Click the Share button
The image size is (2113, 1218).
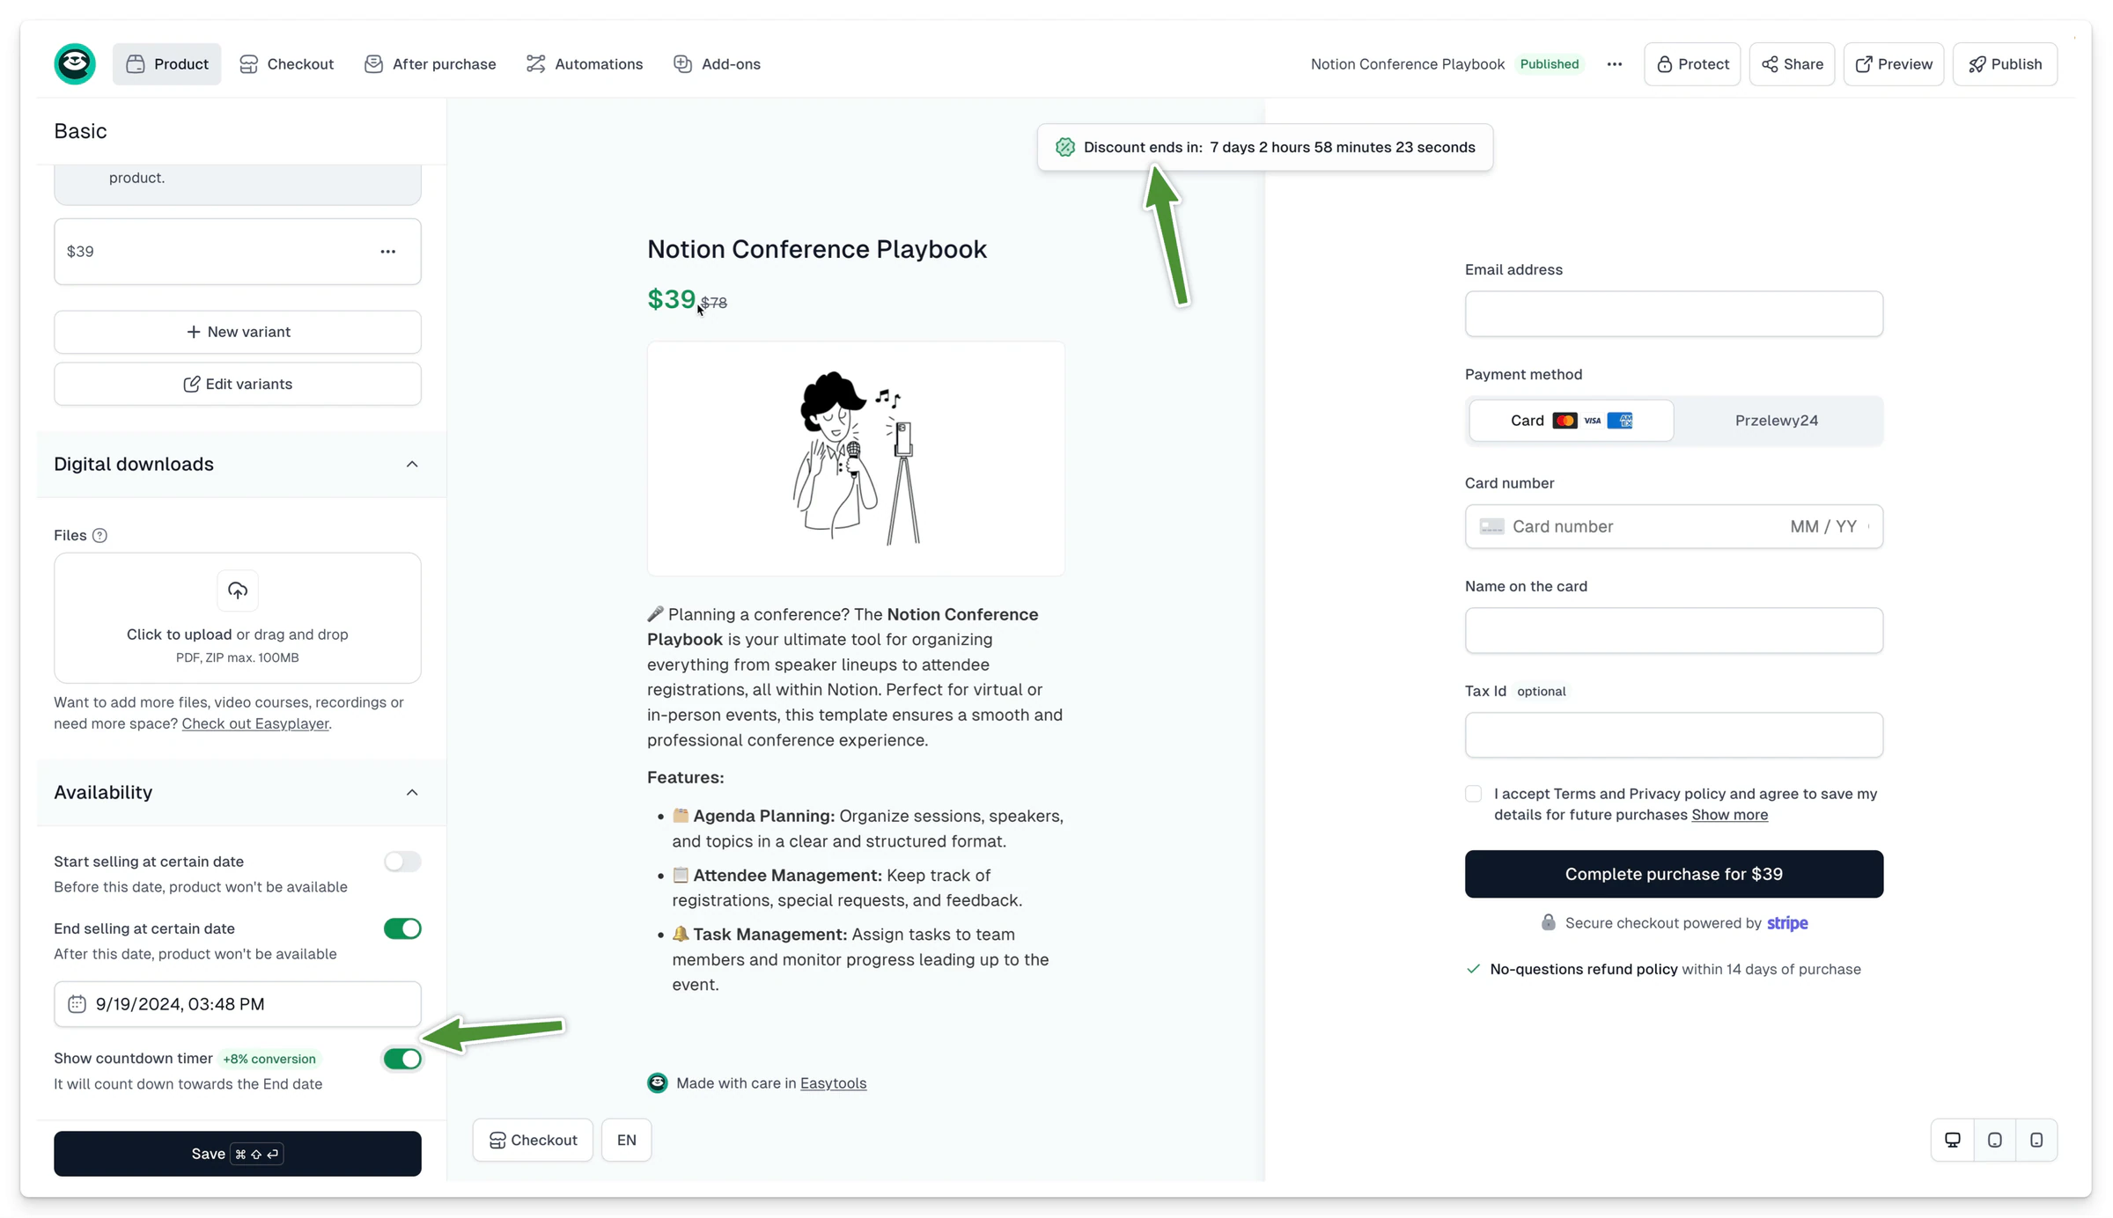pos(1792,64)
